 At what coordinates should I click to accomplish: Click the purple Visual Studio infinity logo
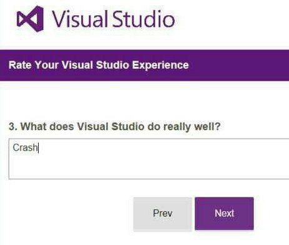pos(31,19)
